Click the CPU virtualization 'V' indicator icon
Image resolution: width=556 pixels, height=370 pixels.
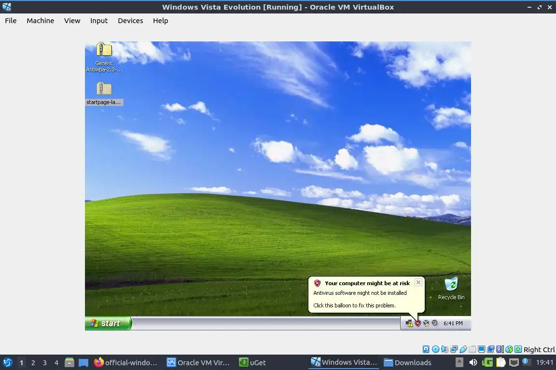499,349
